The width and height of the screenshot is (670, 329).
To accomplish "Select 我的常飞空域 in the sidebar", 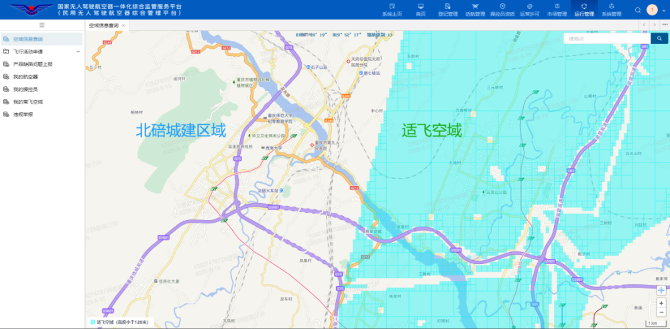I will 27,102.
